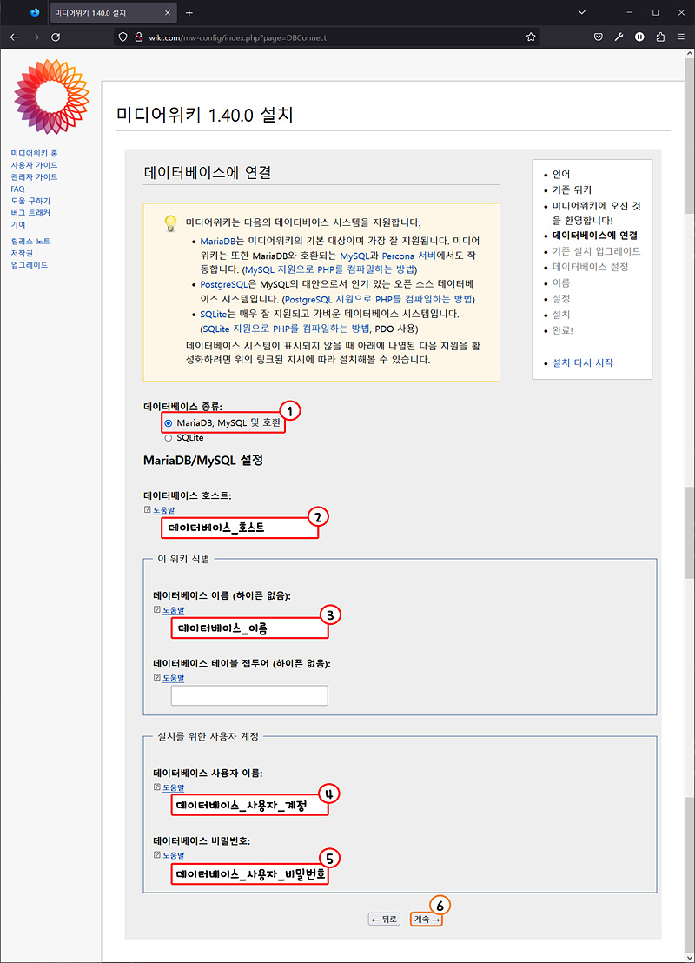Click the MariaDB link in info box
The image size is (695, 963).
[x=217, y=241]
